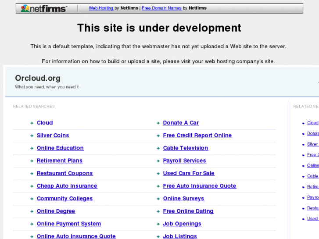Open the Free Credit Report Online link
Viewport: 319px width, 239px height.
197,135
